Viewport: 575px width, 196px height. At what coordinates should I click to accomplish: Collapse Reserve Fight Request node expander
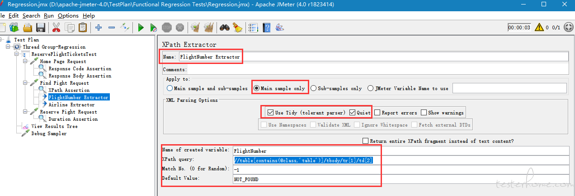[x=25, y=112]
